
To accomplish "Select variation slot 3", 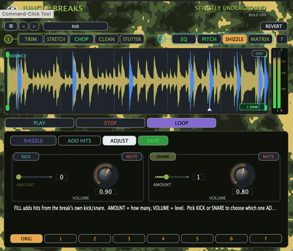I will [129, 239].
